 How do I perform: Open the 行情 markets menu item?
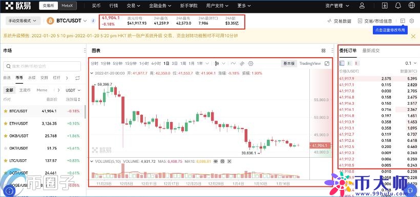(x=114, y=6)
